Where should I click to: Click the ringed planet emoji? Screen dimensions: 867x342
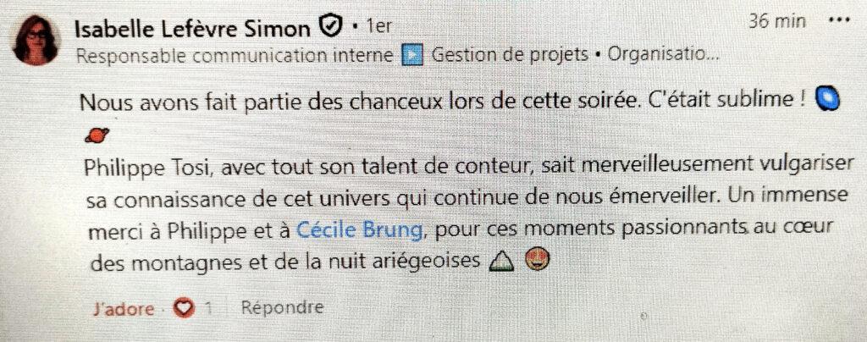pos(98,135)
